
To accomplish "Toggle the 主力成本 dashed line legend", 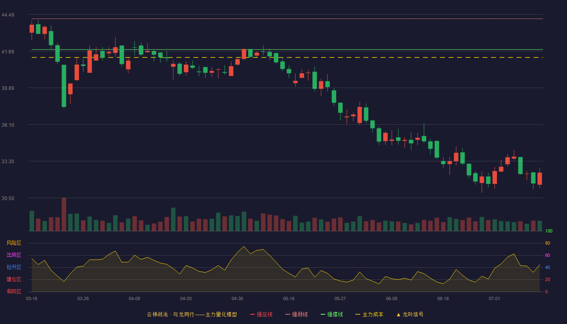I will point(369,314).
